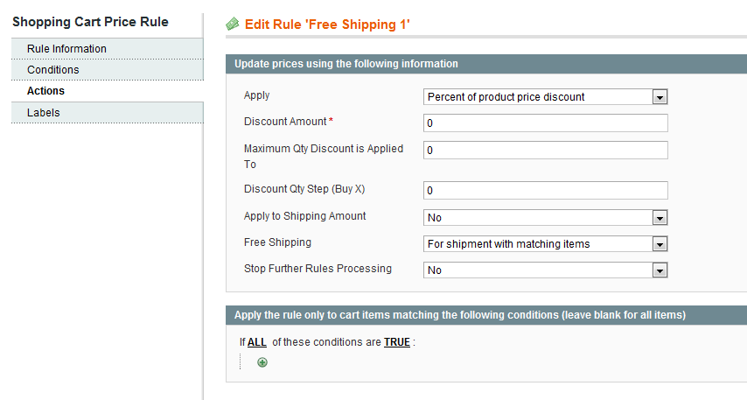Click the Edit Rule 'Free Shipping 1' title text
Viewport: 747px width, 400px height.
click(327, 25)
